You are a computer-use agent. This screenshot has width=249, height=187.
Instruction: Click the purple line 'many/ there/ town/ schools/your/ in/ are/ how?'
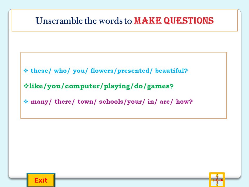112,102
